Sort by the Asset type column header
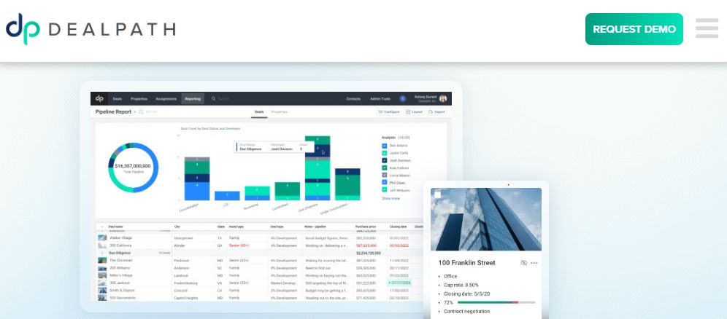The height and width of the screenshot is (319, 727). [236, 227]
